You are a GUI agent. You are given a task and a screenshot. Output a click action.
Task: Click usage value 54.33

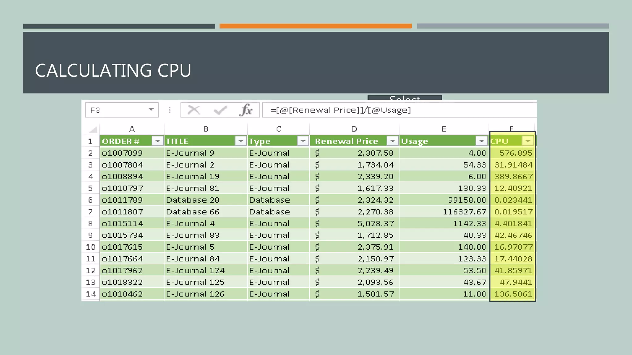[x=444, y=165]
